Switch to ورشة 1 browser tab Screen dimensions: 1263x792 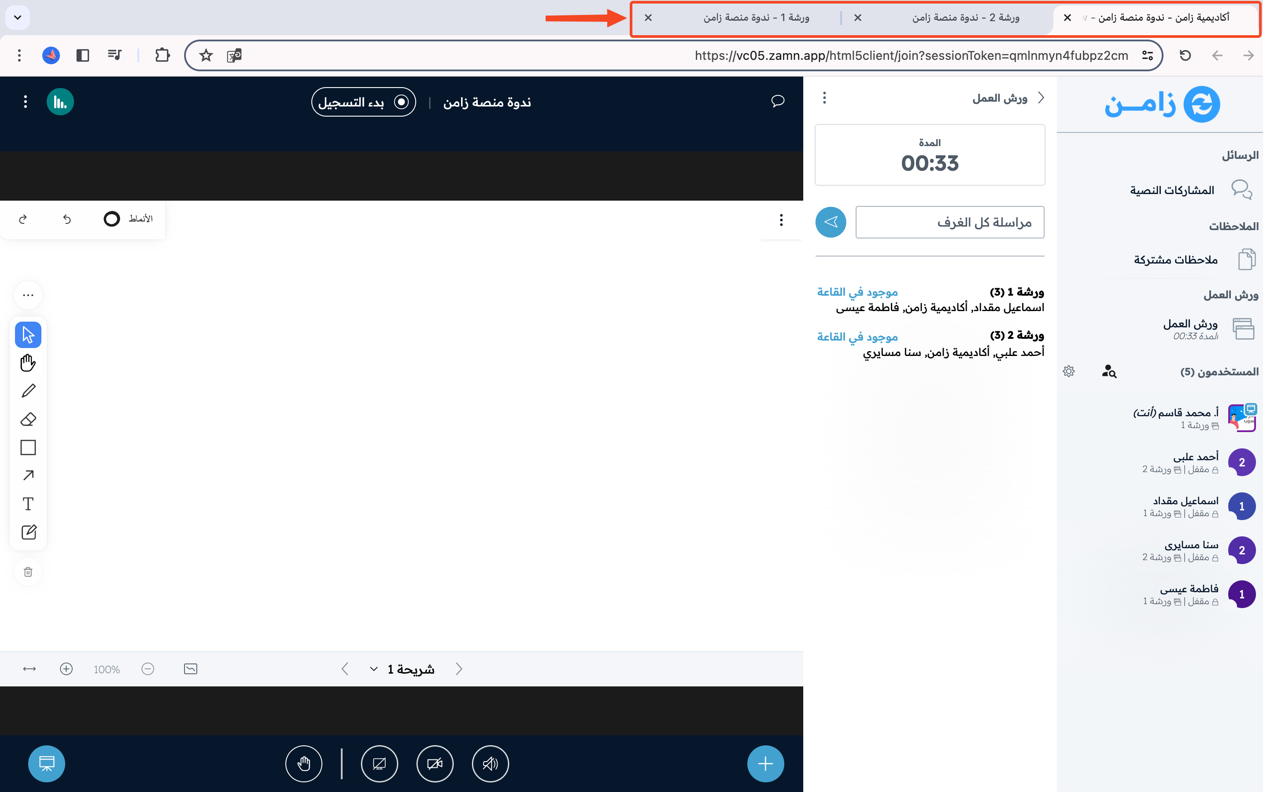coord(737,18)
